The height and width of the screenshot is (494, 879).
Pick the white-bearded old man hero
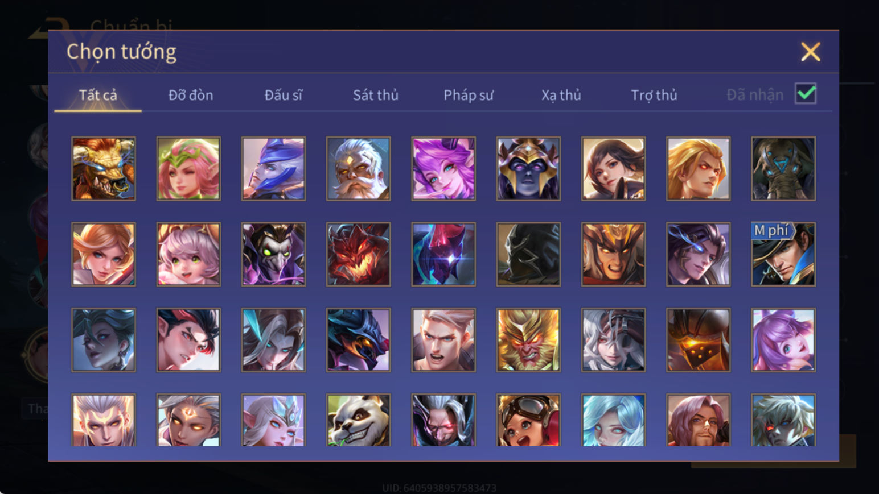point(359,169)
